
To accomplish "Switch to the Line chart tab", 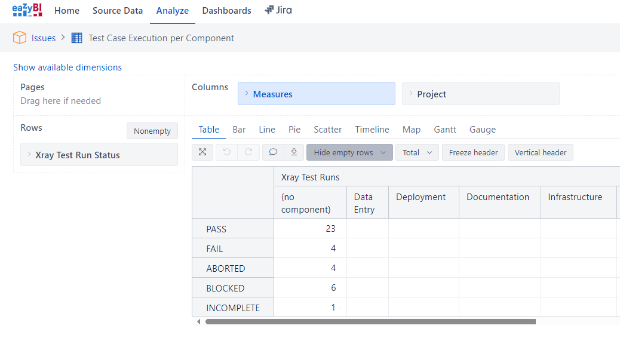I will (267, 130).
